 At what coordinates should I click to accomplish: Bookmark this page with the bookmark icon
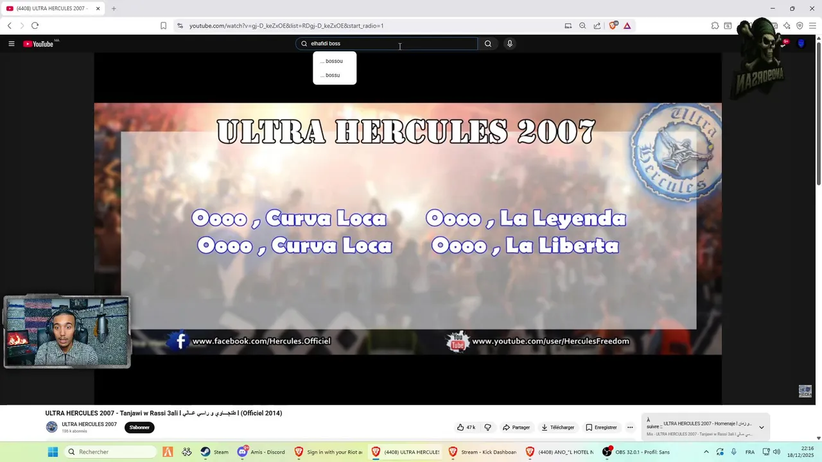(x=163, y=26)
